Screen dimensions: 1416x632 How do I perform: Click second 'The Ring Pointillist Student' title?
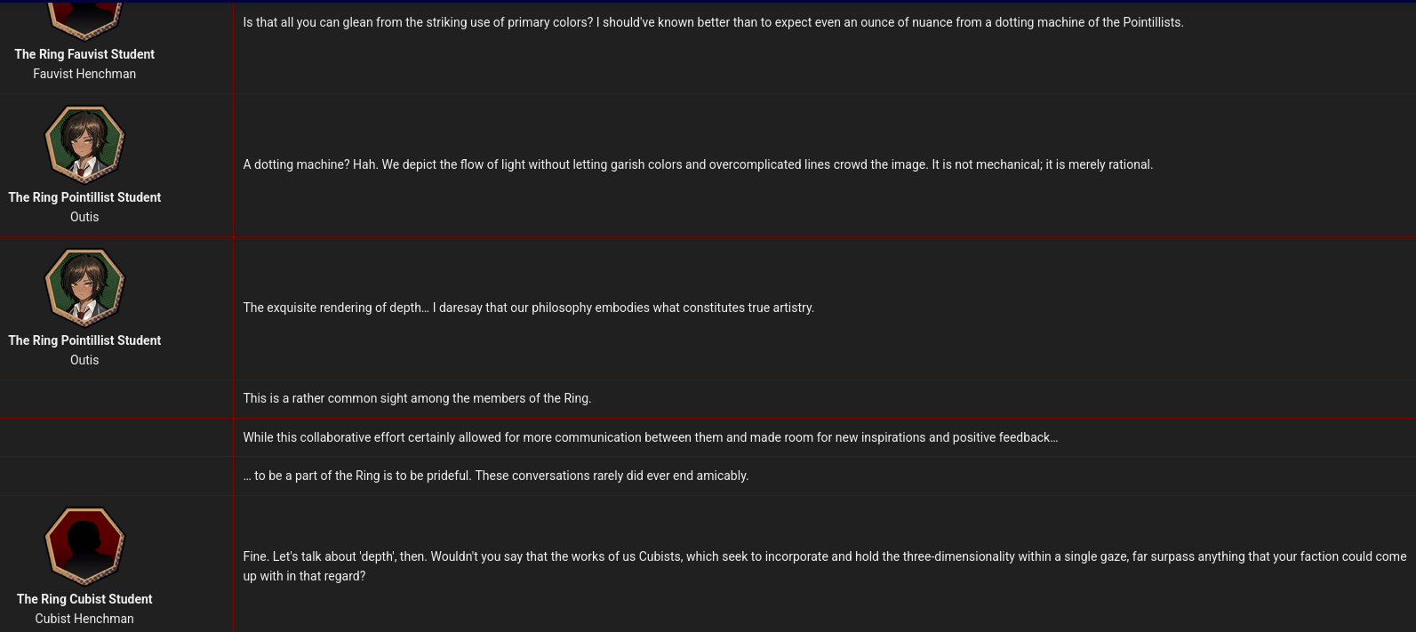click(84, 340)
